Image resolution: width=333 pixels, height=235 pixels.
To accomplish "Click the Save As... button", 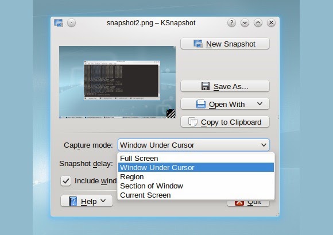I will (225, 86).
